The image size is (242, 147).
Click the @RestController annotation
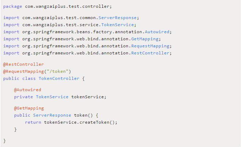click(23, 64)
